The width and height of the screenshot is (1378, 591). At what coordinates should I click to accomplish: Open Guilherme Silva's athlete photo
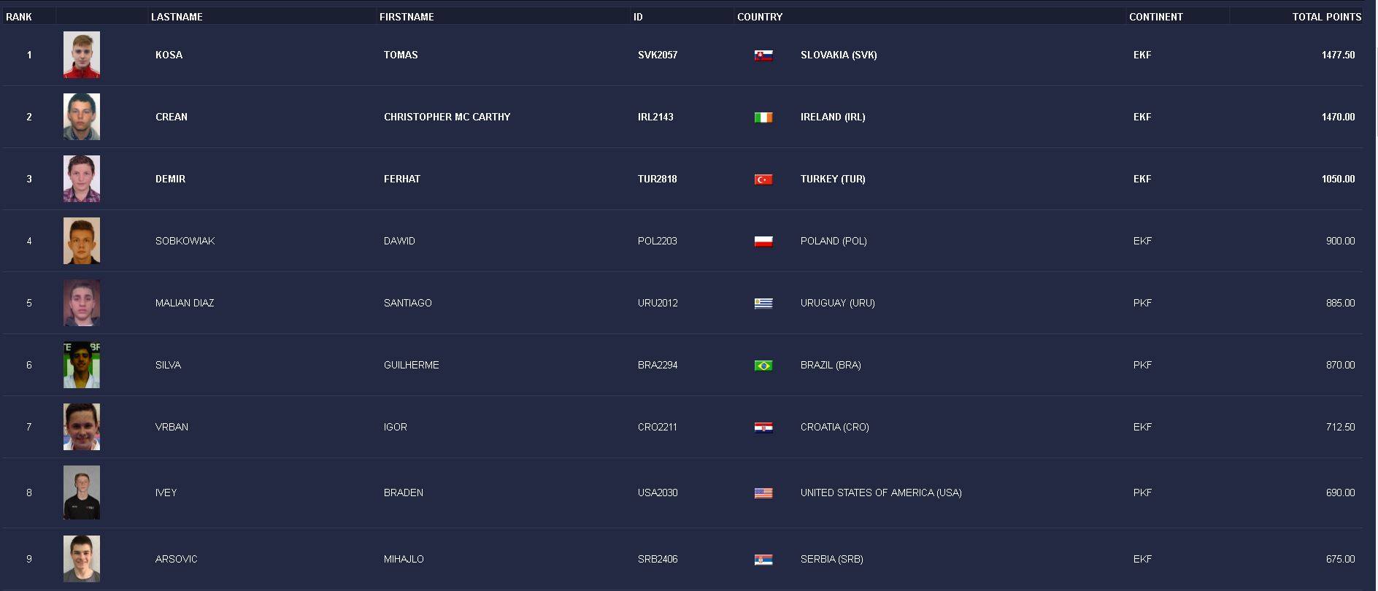click(x=82, y=365)
